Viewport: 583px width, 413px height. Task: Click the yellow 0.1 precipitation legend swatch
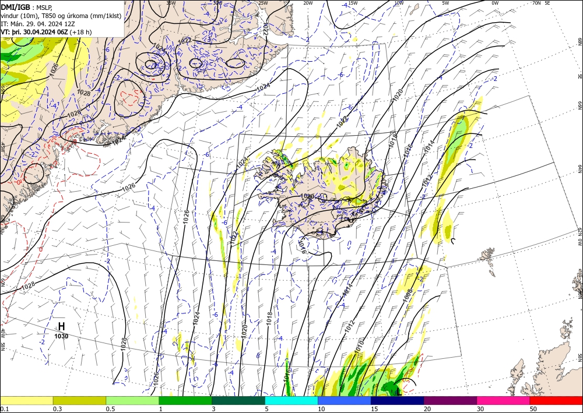coord(26,400)
